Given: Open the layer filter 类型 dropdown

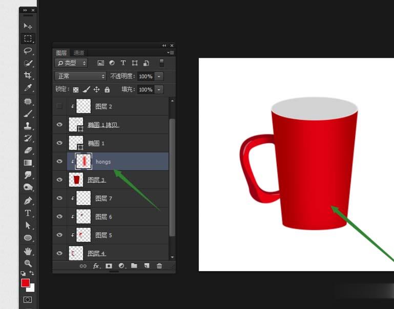Looking at the screenshot, I should click(x=71, y=63).
